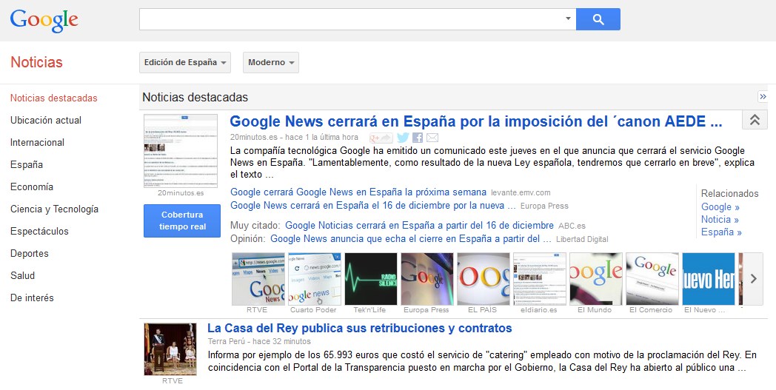Select Ubicación actual in the sidebar
Image resolution: width=776 pixels, height=390 pixels.
[45, 121]
